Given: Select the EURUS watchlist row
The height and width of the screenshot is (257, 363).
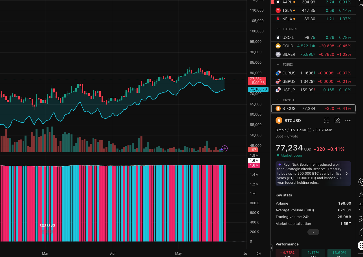Looking at the screenshot, I should pyautogui.click(x=313, y=73).
